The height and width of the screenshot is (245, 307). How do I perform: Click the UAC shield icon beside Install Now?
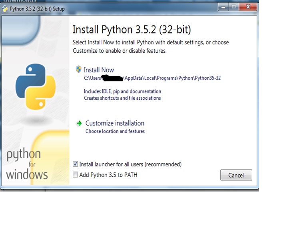[79, 69]
